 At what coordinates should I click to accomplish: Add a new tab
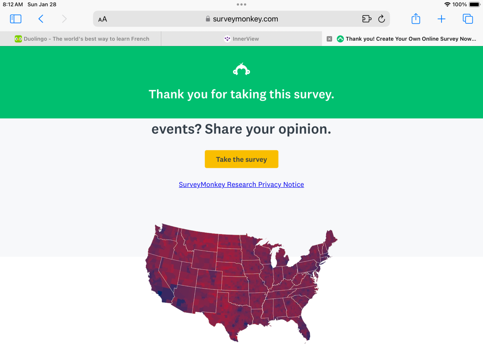441,19
